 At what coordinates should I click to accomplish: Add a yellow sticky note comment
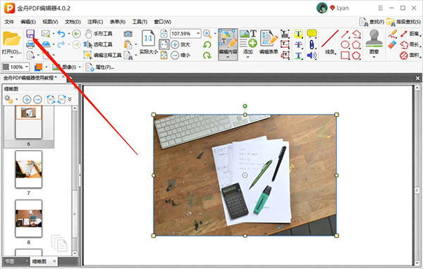312,34
